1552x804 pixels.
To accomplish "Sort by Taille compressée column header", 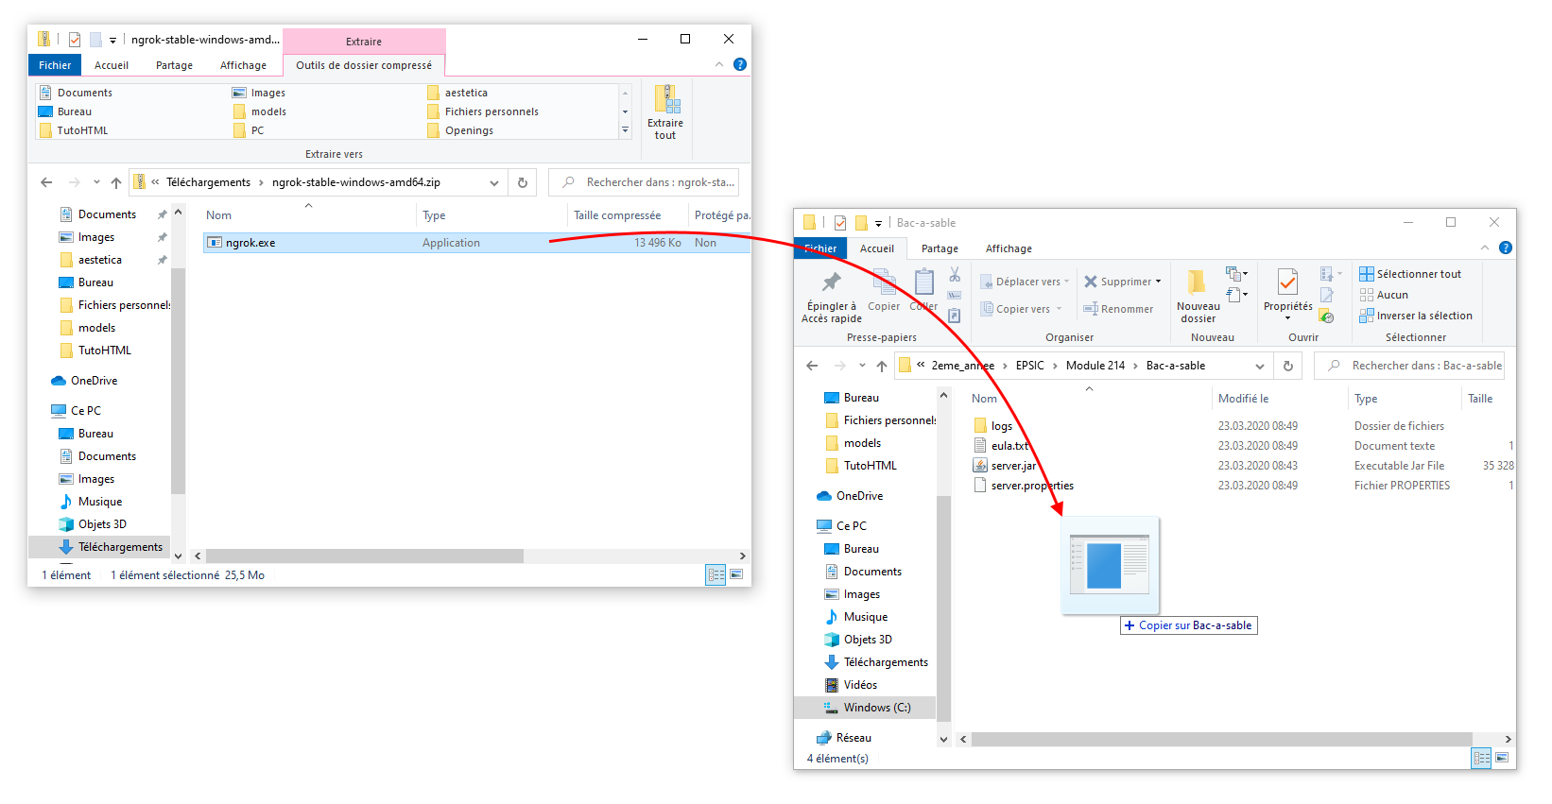I will click(617, 215).
